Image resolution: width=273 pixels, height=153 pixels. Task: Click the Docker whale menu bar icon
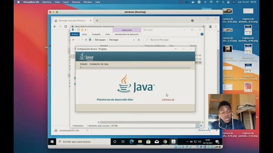(193, 2)
